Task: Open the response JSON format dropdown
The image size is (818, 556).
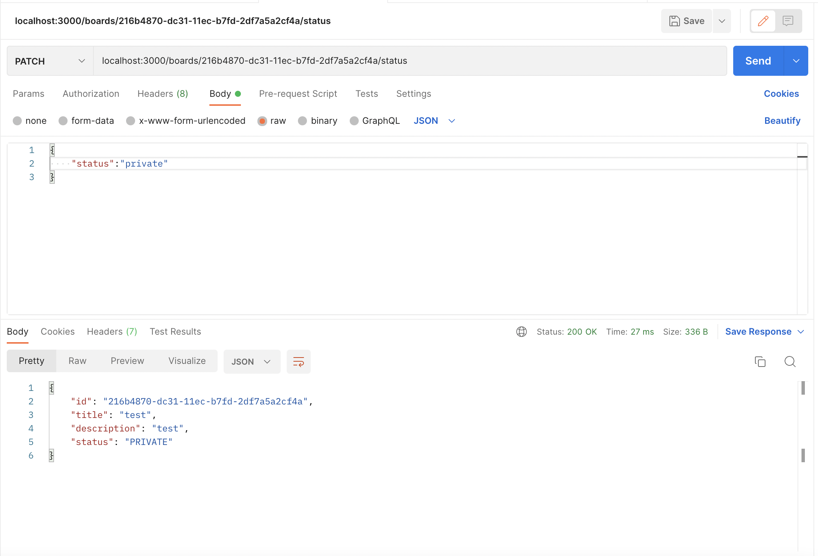Action: pos(251,362)
